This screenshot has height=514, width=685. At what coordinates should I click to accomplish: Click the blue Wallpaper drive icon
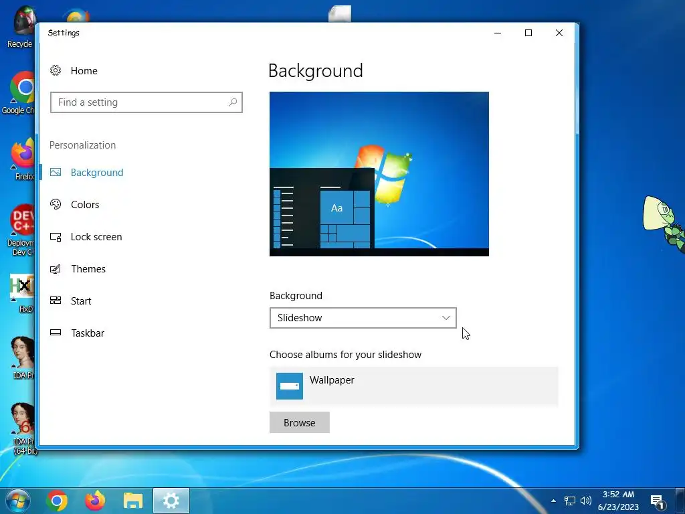290,386
